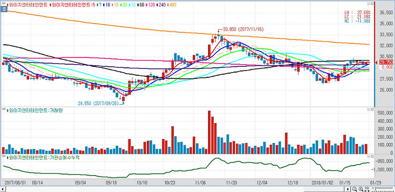Click the 2017/08/01 date label
Screen dimensions: 395x192
15,182
